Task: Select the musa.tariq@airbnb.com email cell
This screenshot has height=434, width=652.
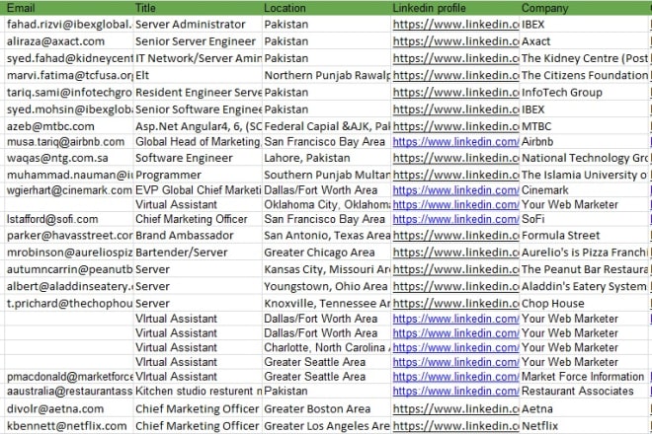Action: [x=68, y=142]
